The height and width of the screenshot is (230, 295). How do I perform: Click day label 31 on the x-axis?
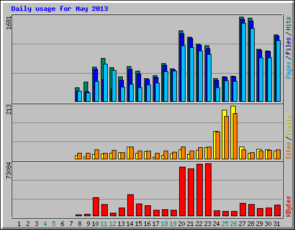277,224
